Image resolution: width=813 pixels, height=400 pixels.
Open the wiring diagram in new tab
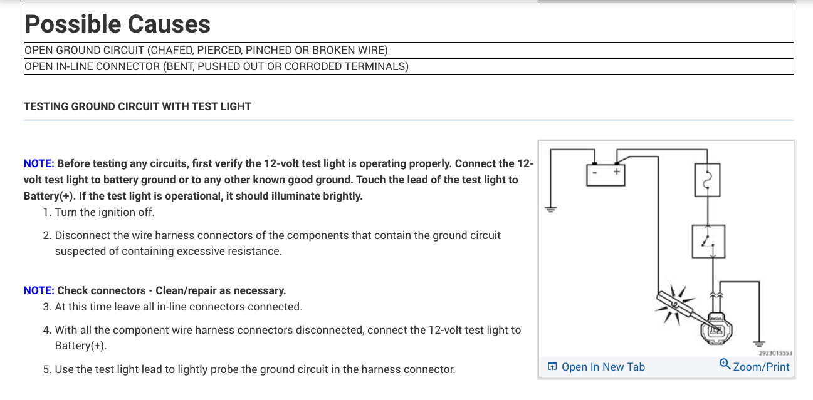tap(603, 367)
